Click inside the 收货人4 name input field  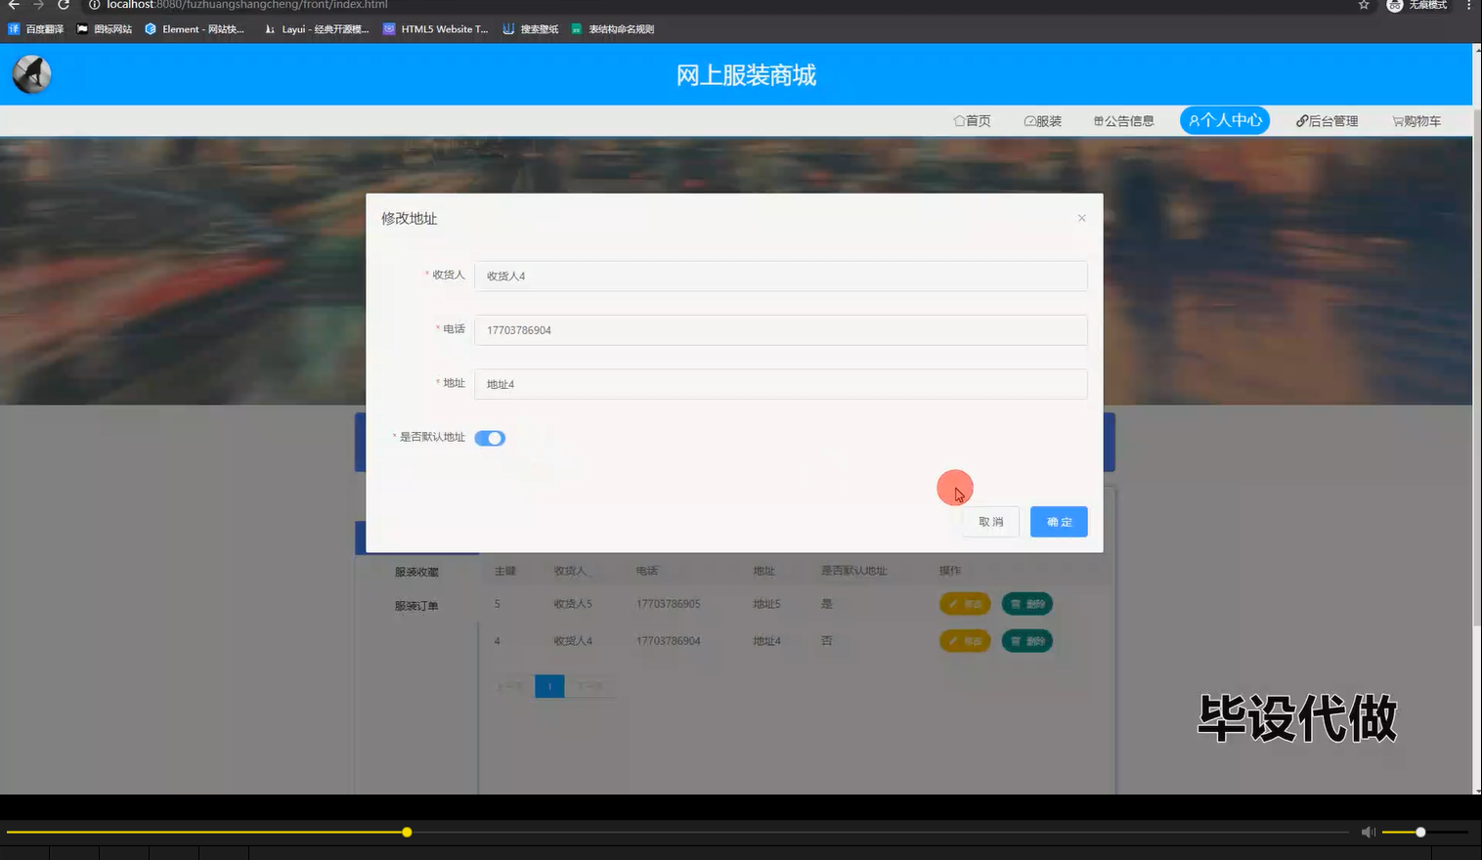tap(780, 276)
